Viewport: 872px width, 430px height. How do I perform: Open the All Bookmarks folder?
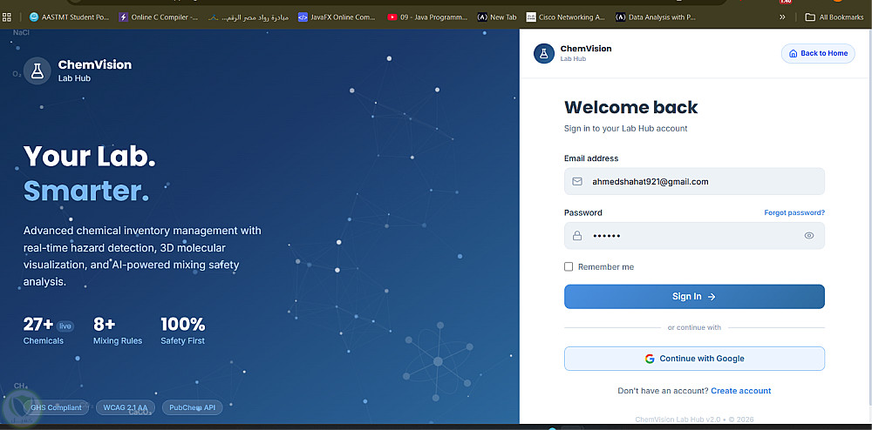click(x=835, y=17)
